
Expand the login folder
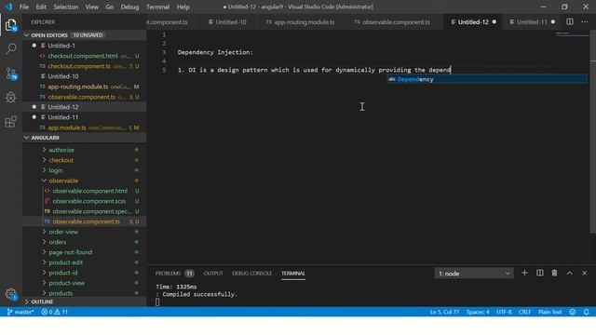point(56,170)
